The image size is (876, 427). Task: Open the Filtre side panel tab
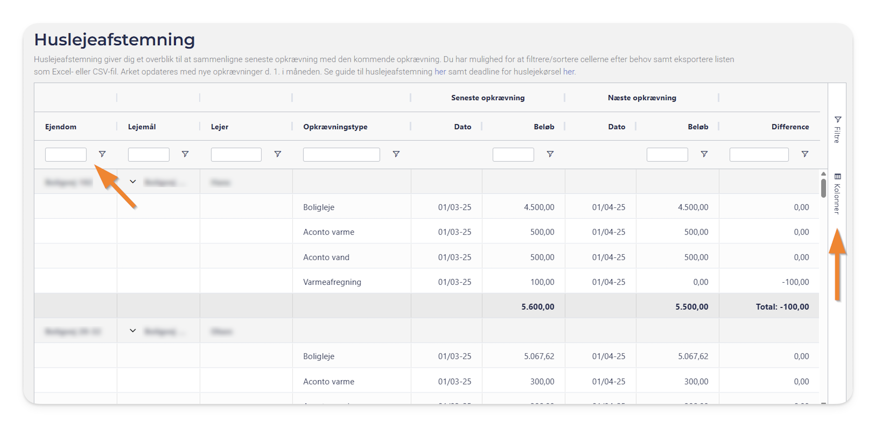click(837, 129)
